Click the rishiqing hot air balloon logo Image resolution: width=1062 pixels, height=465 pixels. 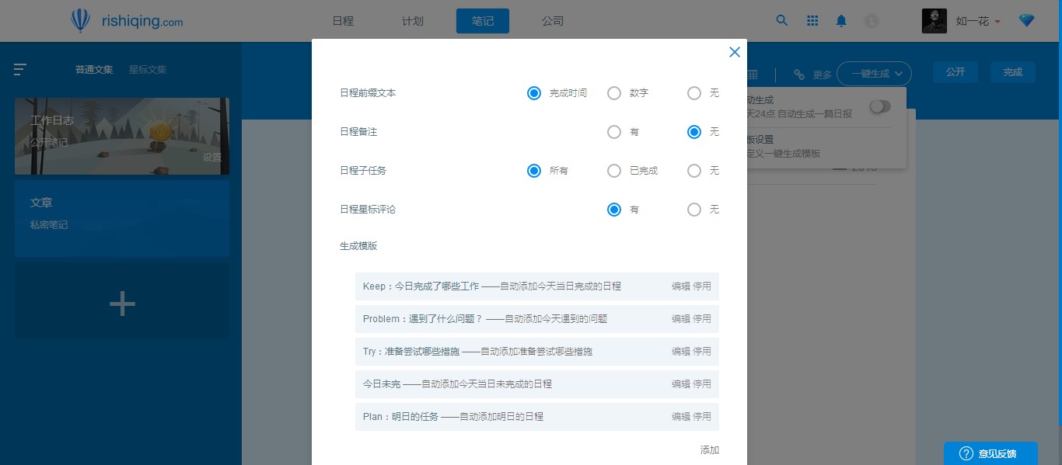point(80,21)
